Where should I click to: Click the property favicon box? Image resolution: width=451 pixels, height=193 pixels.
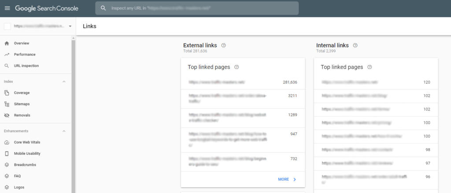(7, 26)
